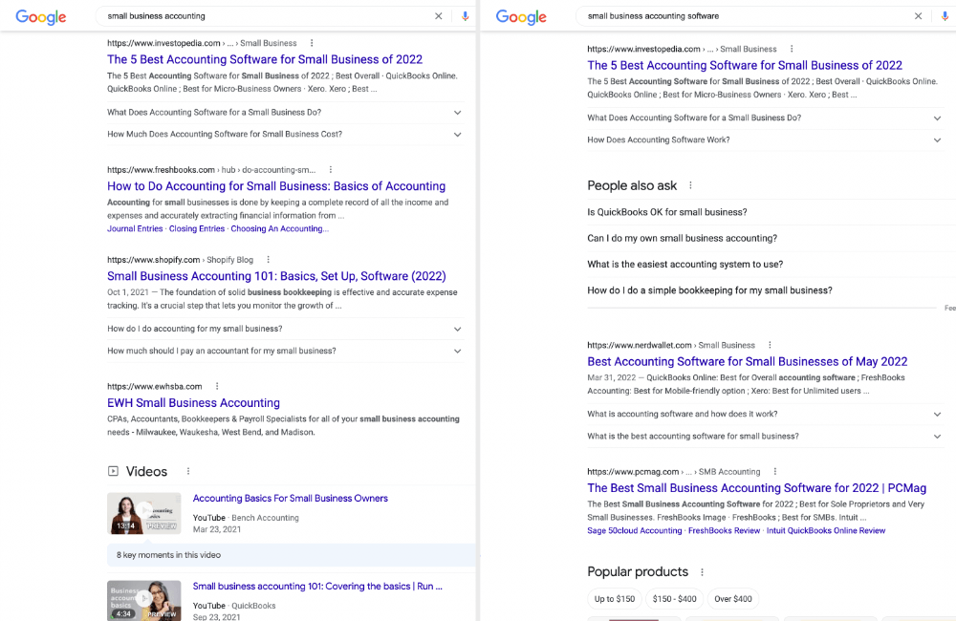
Task: Filter products by 'Up to $150'
Action: pyautogui.click(x=615, y=599)
